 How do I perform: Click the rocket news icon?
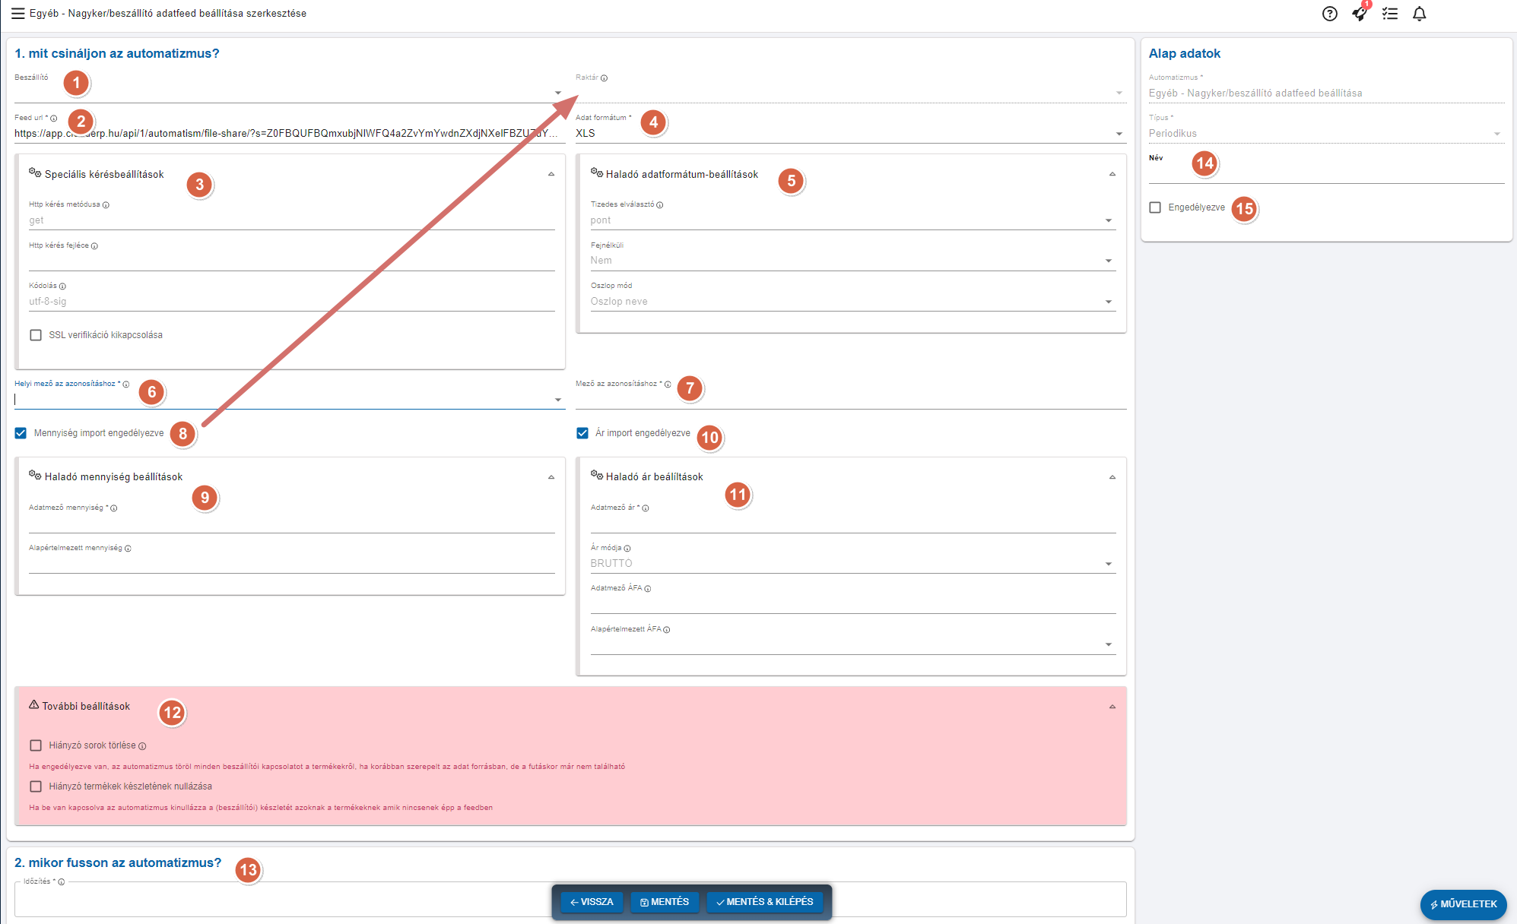coord(1360,14)
